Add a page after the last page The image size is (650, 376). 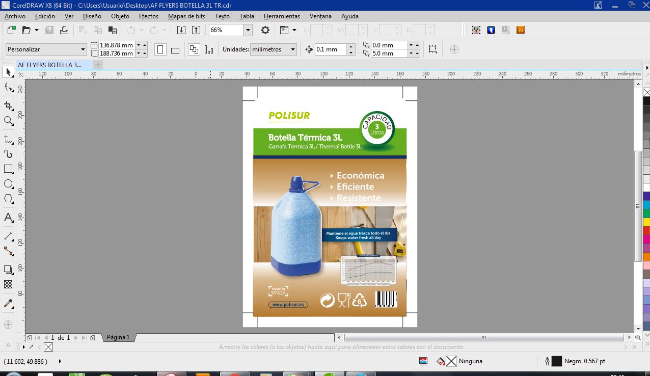92,338
